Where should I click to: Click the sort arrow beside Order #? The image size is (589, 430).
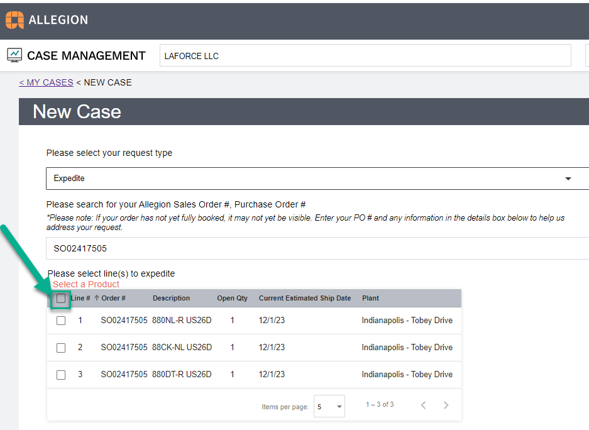[x=97, y=298]
